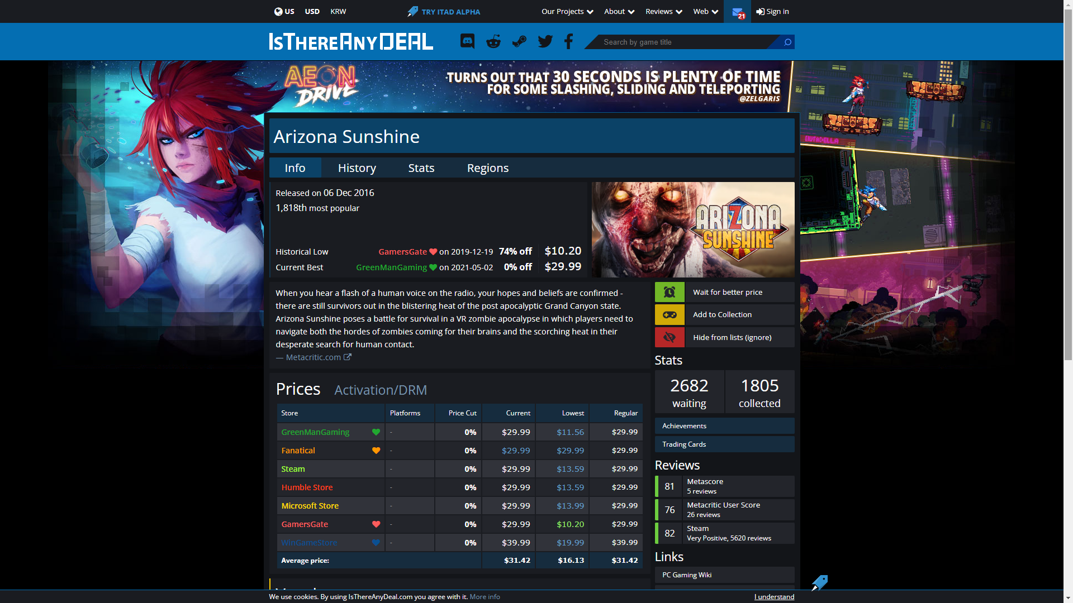Click the Add to Collection gamepad icon
Image resolution: width=1073 pixels, height=603 pixels.
point(670,315)
